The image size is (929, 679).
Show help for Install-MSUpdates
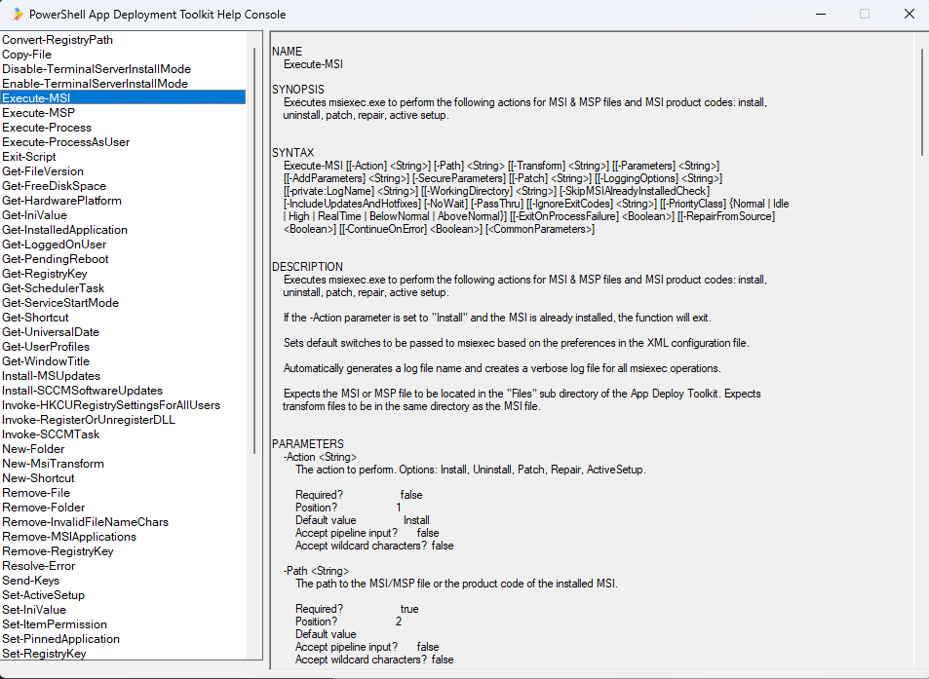point(51,376)
